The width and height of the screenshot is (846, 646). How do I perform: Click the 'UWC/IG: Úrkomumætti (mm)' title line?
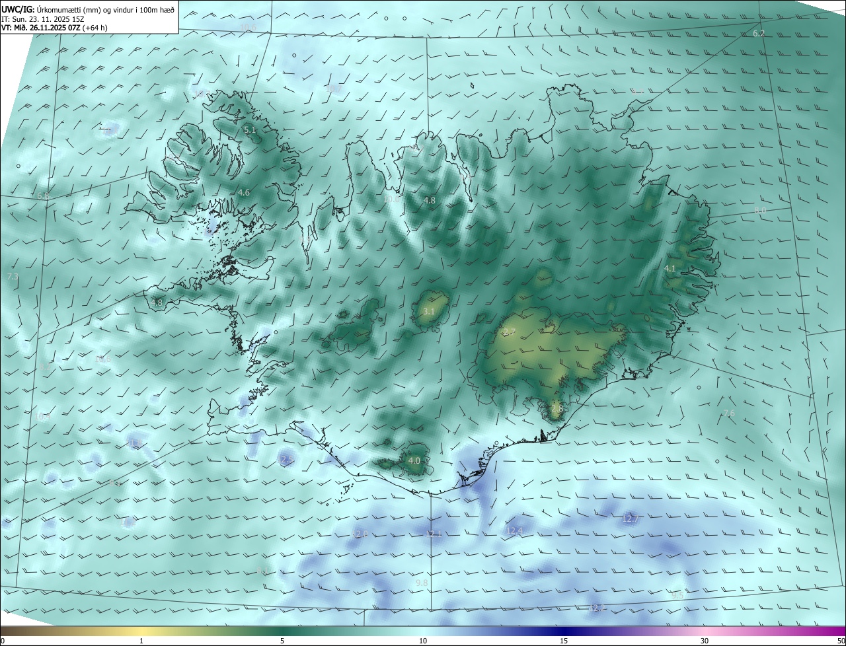point(88,9)
